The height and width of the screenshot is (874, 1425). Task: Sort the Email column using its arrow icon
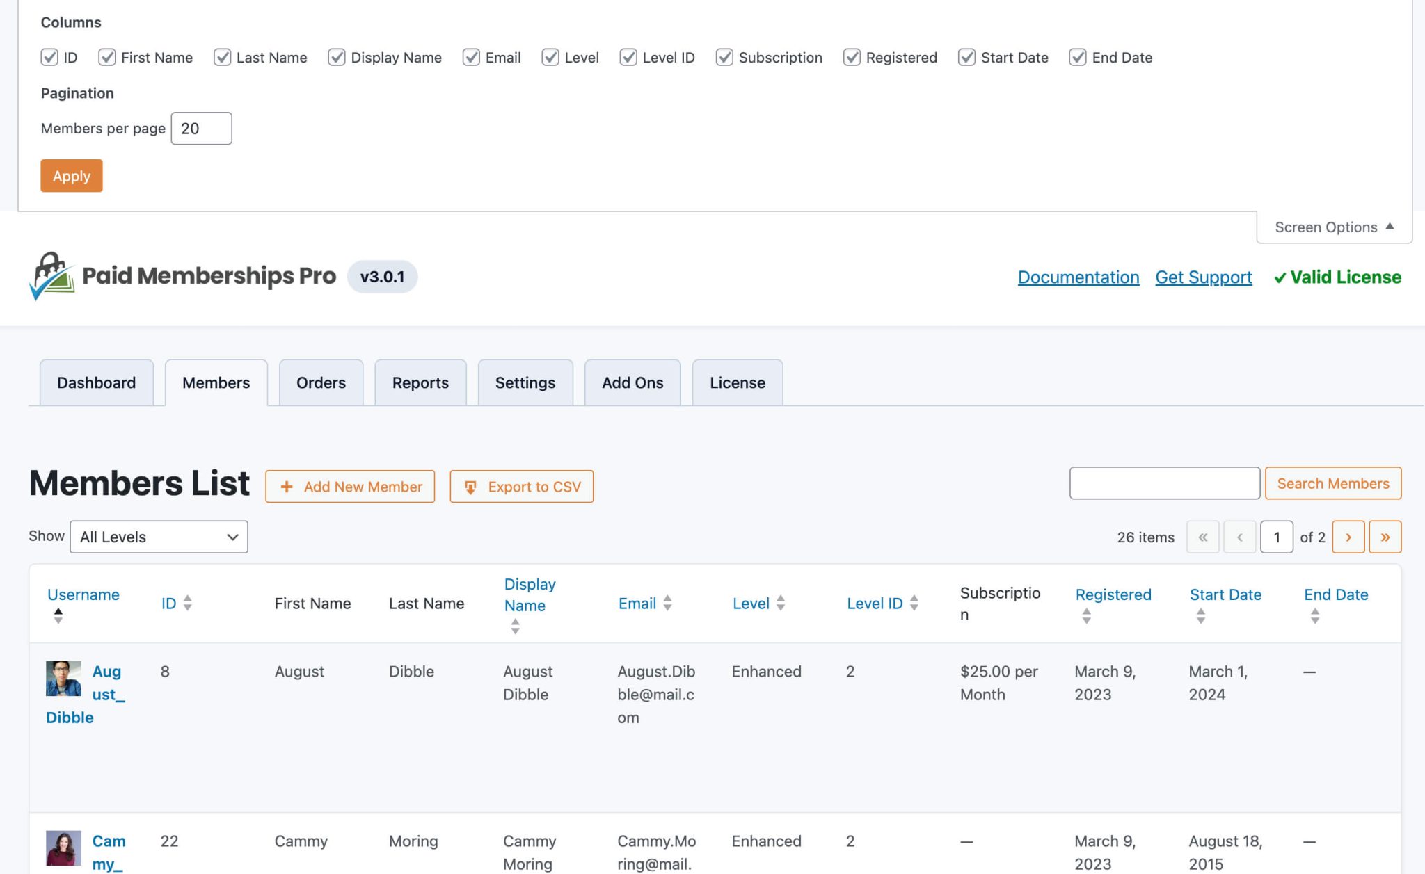[x=668, y=603]
